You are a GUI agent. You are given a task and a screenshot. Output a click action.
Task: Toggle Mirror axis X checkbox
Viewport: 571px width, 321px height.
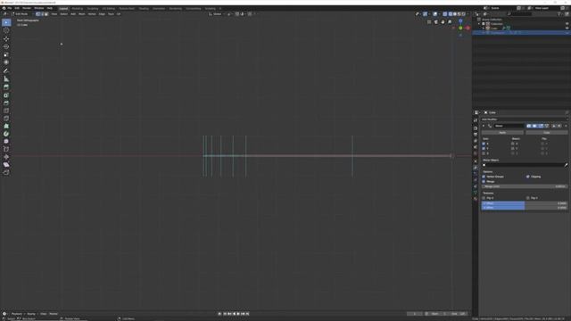pos(484,144)
